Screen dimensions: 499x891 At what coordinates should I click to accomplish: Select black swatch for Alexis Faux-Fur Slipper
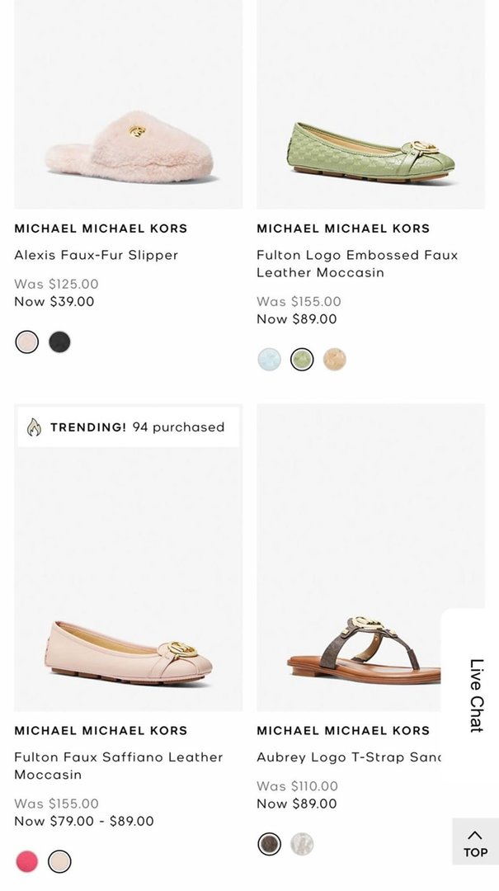pyautogui.click(x=59, y=342)
